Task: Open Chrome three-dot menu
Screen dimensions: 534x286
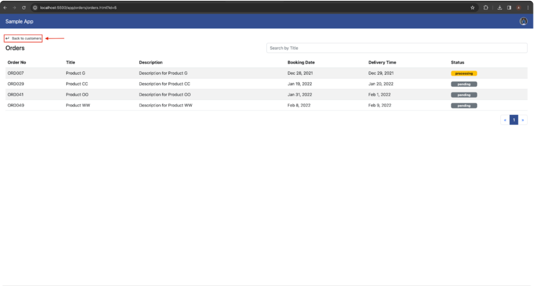Action: 528,8
